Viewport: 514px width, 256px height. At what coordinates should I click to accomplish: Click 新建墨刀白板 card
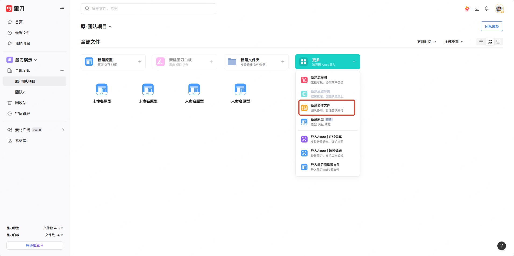tap(185, 62)
